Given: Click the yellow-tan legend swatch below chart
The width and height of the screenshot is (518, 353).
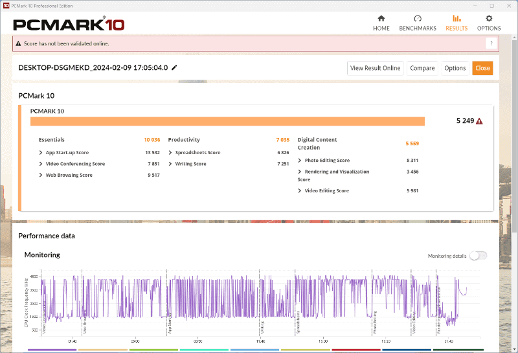Looking at the screenshot, I should pyautogui.click(x=103, y=350).
